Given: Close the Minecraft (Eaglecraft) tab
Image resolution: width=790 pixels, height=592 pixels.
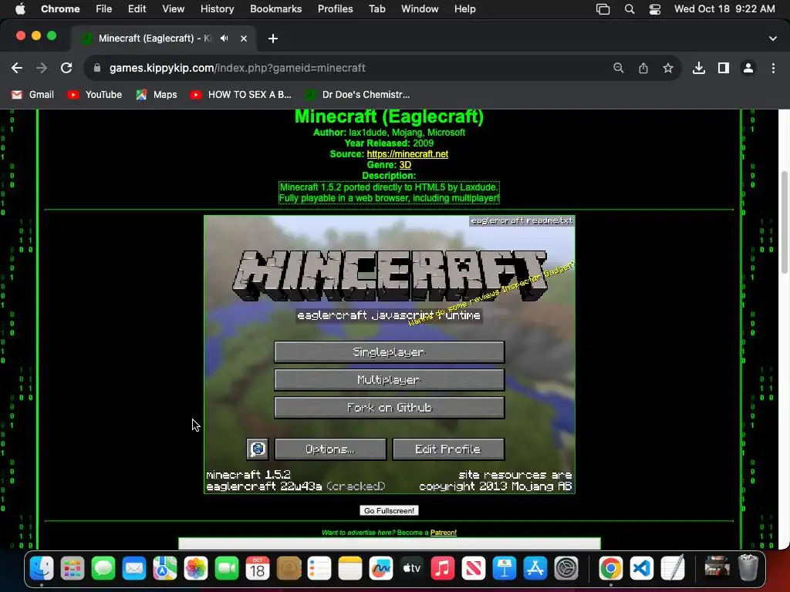Looking at the screenshot, I should coord(244,39).
